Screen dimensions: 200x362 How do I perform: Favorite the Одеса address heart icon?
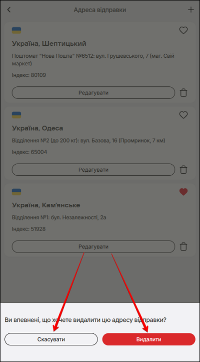[183, 115]
